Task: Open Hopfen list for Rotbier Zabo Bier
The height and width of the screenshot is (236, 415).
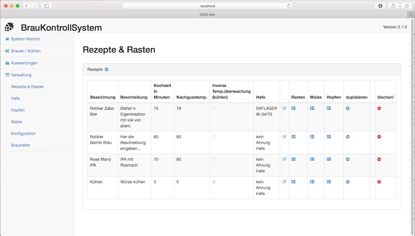Action: tap(329, 108)
